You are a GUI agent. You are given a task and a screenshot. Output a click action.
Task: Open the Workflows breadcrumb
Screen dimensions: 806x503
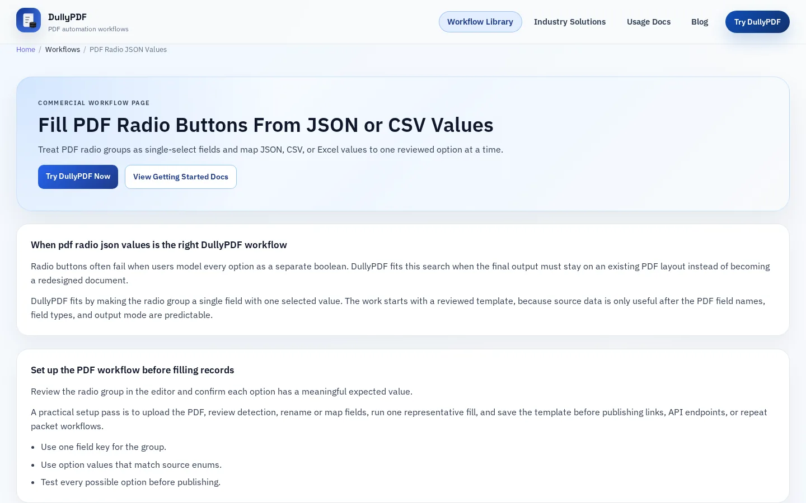[63, 50]
